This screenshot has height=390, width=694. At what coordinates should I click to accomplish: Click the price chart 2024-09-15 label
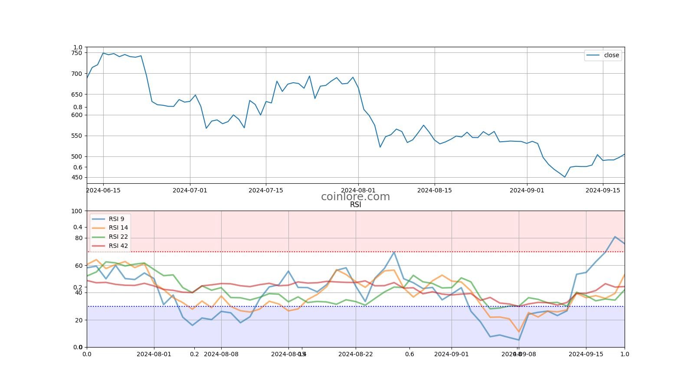point(602,190)
